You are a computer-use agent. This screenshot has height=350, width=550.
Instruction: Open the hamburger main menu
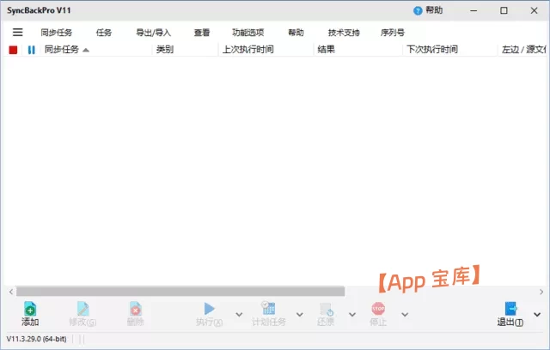[17, 33]
